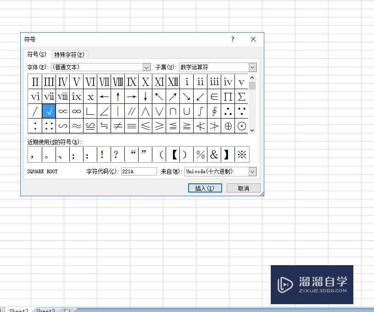Switch to the 符号(S) tab
Image resolution: width=374 pixels, height=312 pixels.
37,54
